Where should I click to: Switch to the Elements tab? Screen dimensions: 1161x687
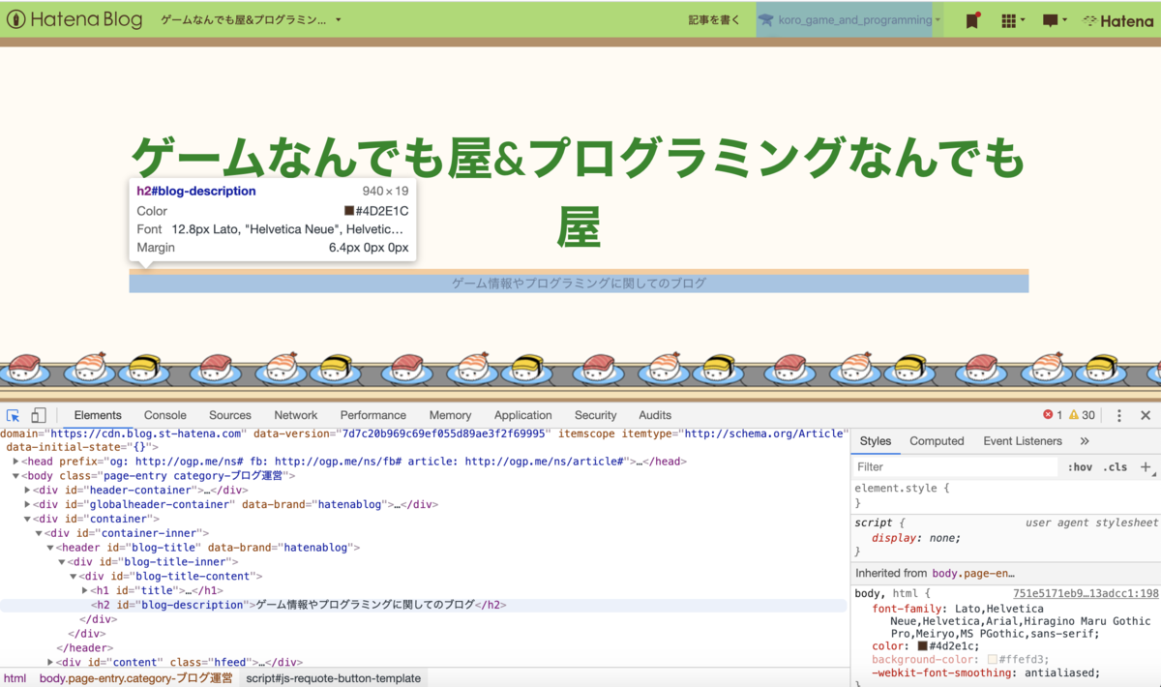(98, 415)
